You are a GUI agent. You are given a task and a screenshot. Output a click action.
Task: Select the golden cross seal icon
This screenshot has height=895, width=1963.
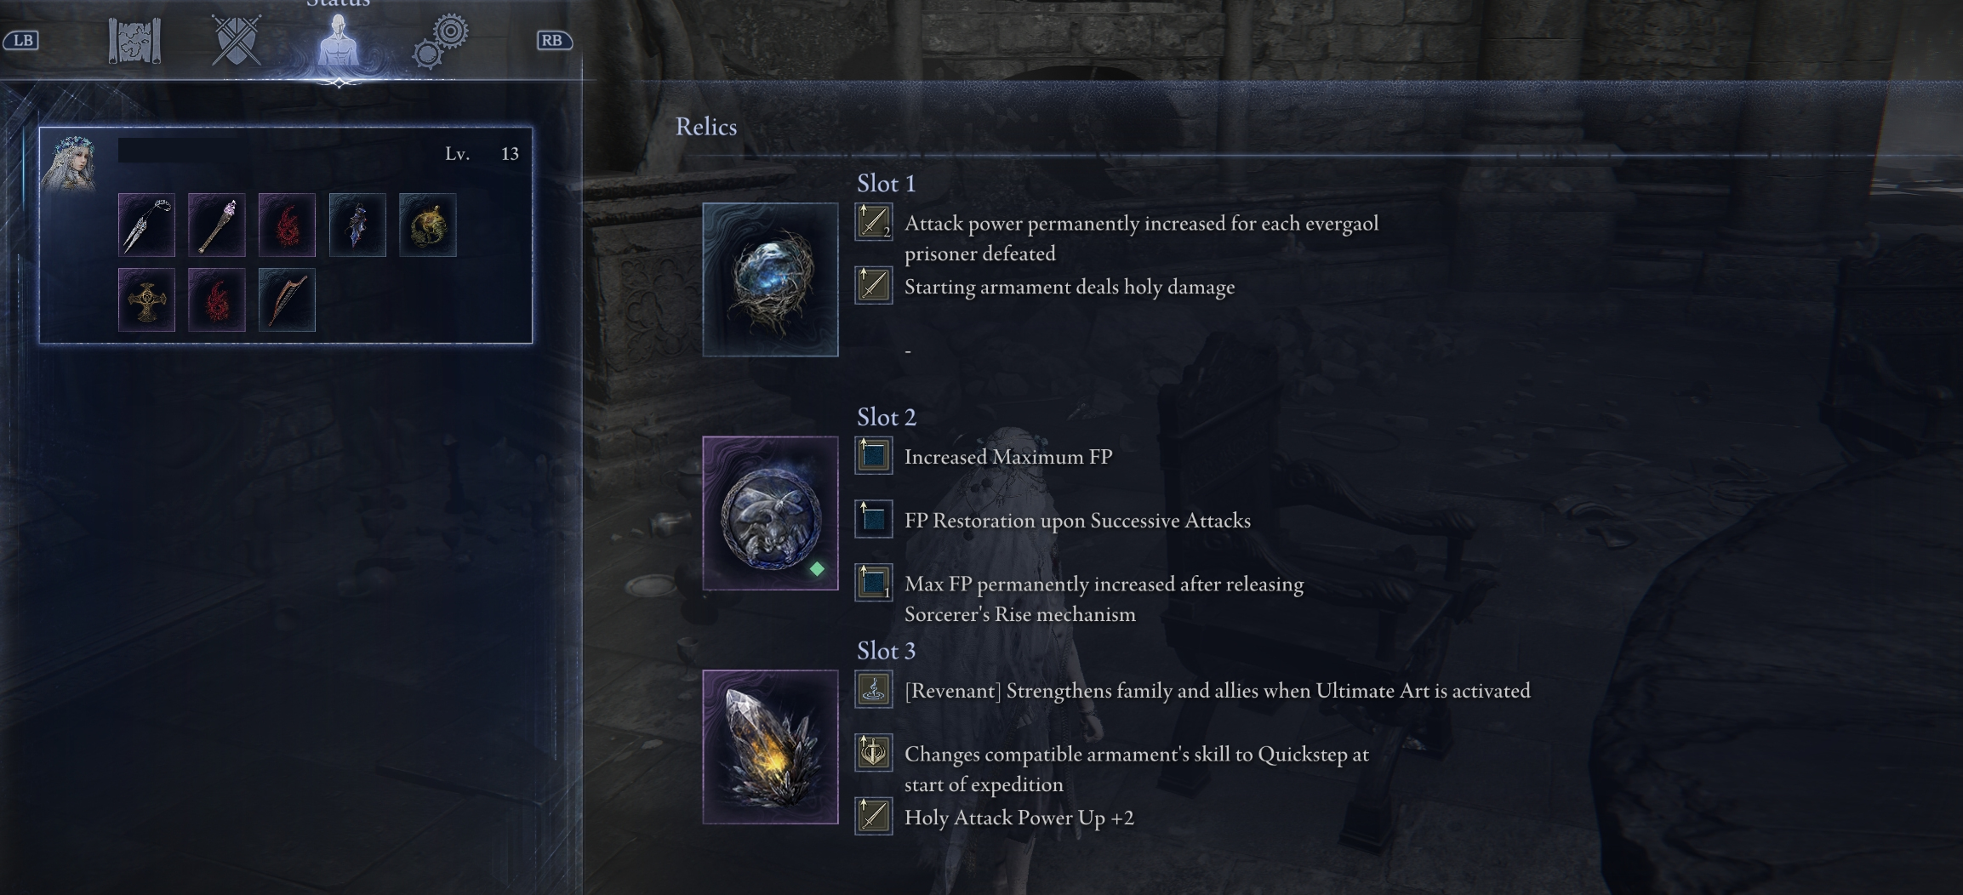146,300
